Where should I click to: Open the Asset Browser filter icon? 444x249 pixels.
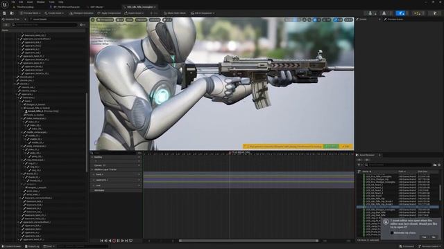point(359,165)
